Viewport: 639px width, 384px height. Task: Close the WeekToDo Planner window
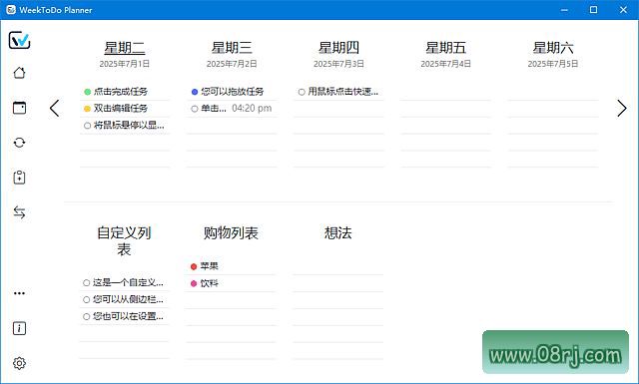point(623,10)
